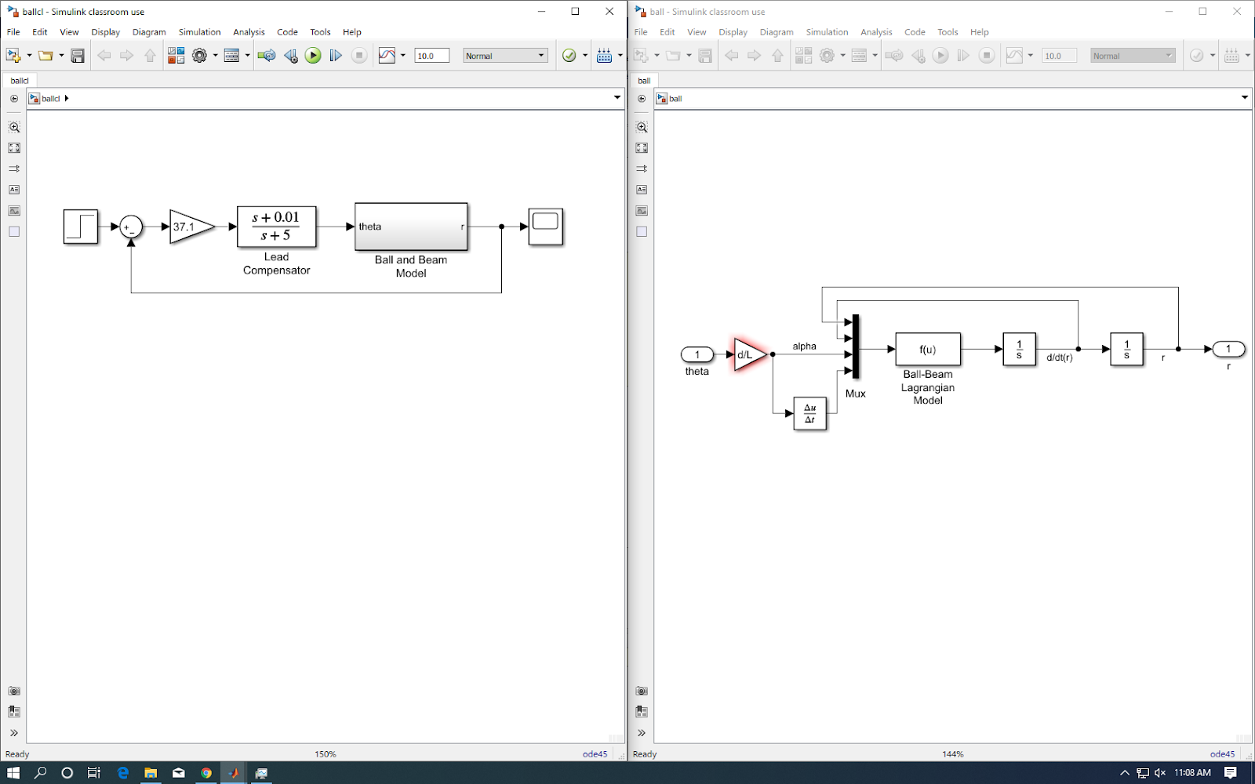Open Code menu in ball window
The image size is (1255, 784).
coord(915,32)
